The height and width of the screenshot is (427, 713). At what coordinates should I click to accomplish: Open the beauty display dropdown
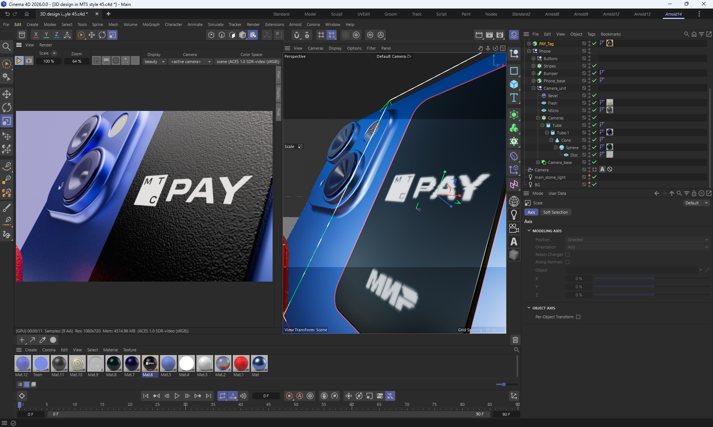(x=154, y=62)
